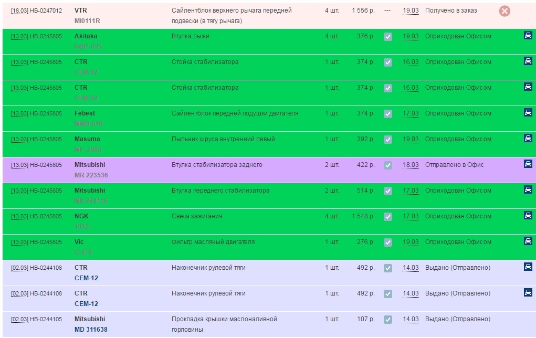Open car icon in Втулка переднего стабилизатора row
Viewport: 536px width, 338px height.
click(x=528, y=189)
